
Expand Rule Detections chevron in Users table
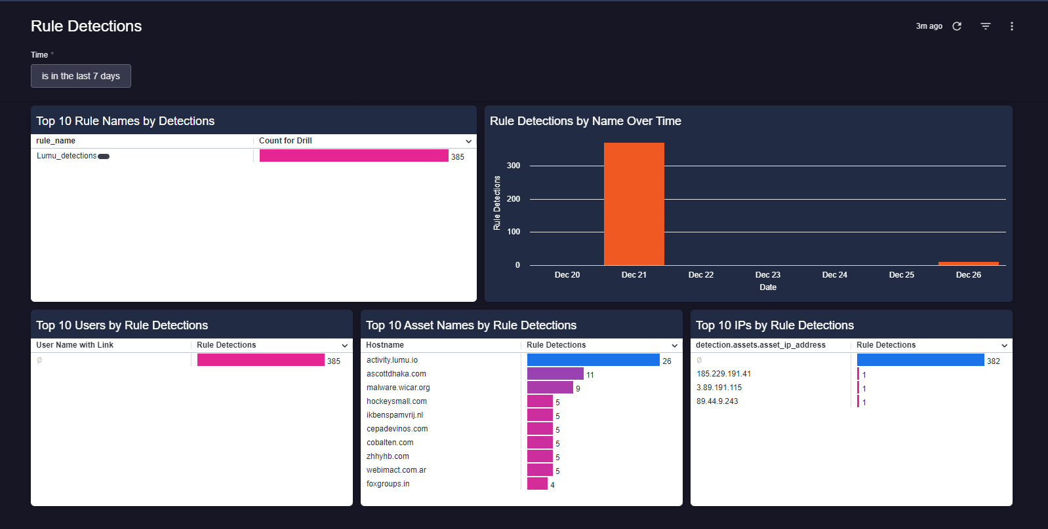pyautogui.click(x=344, y=346)
